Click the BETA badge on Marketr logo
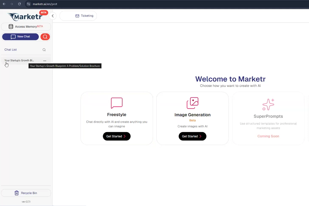309x206 pixels. (43, 13)
